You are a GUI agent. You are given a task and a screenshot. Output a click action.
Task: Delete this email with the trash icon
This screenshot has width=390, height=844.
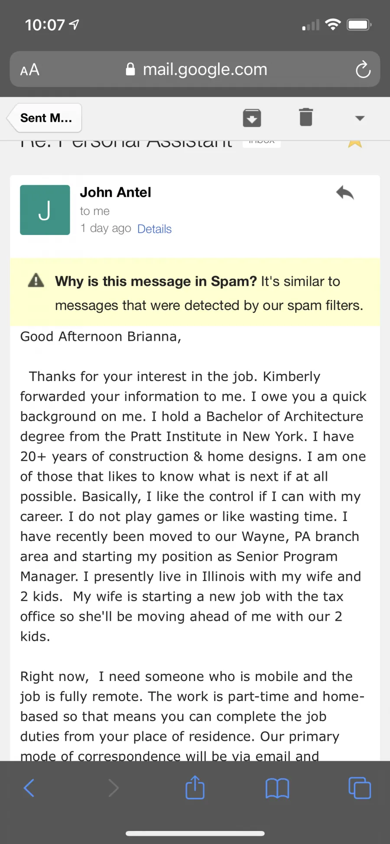click(x=306, y=117)
